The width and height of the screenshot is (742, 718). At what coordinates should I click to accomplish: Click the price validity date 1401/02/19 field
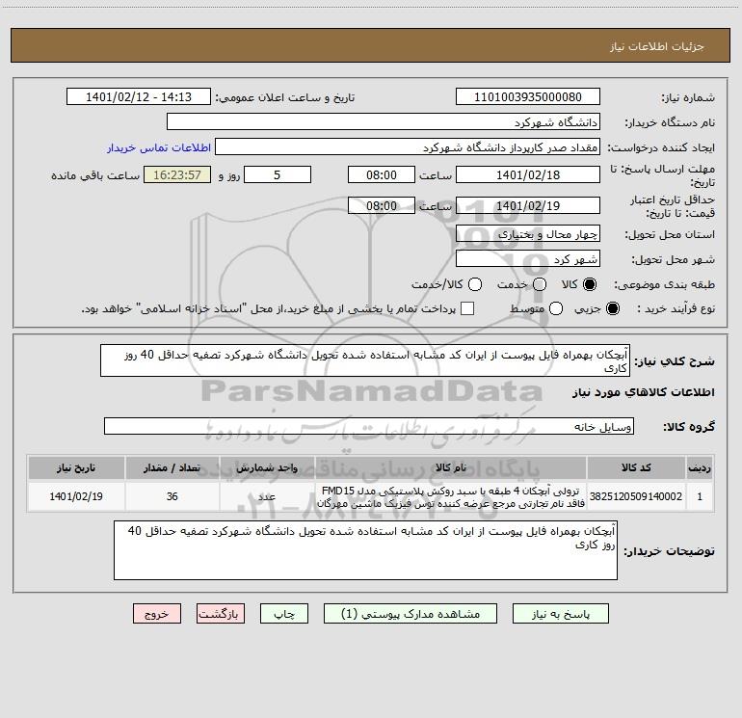click(x=528, y=205)
